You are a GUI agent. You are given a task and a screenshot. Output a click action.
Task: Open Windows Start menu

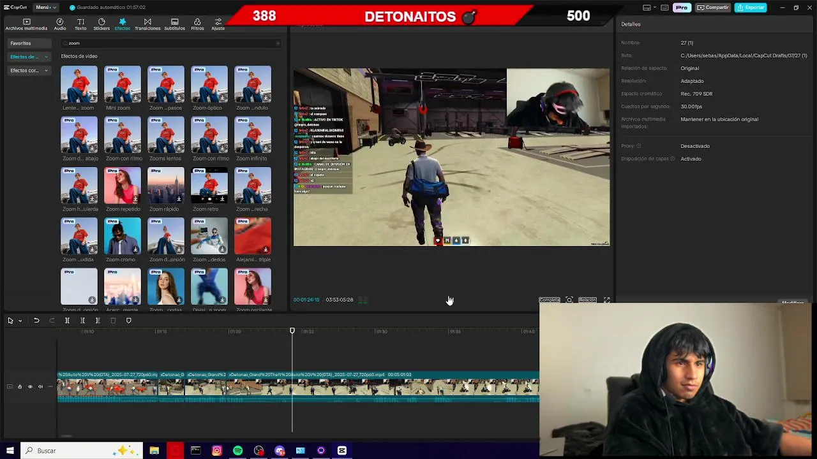coord(10,451)
